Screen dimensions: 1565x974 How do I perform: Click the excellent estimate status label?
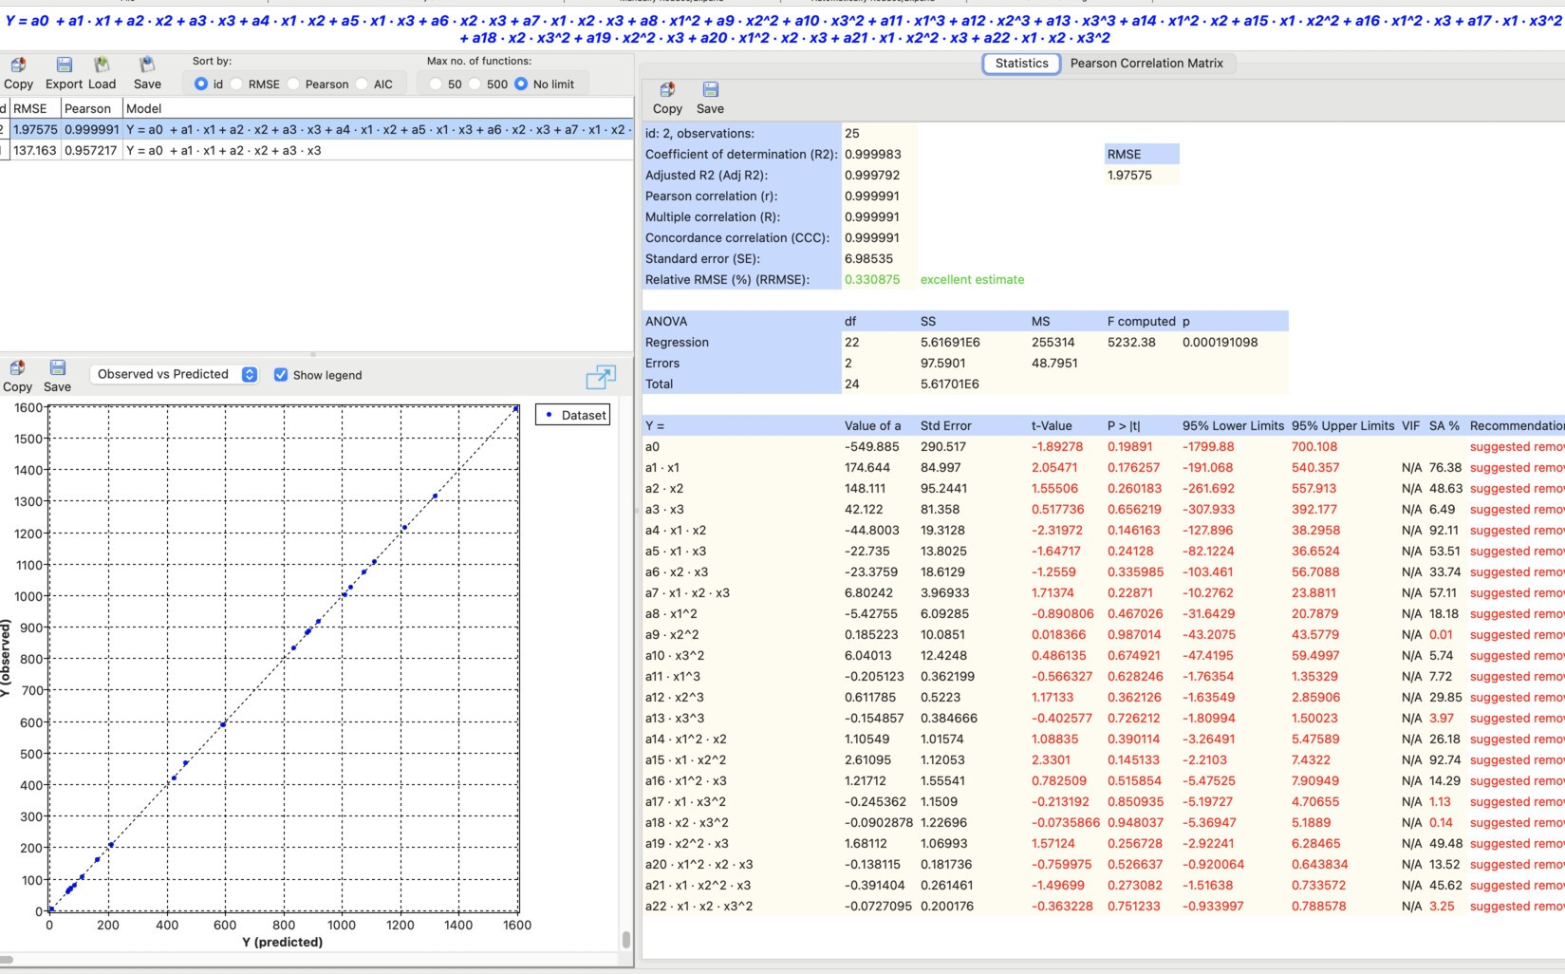(971, 279)
